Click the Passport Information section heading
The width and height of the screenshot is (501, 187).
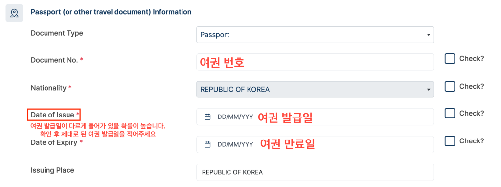(111, 12)
